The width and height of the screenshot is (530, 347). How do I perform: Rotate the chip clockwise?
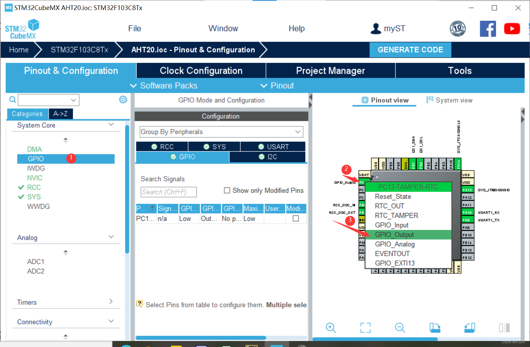coord(435,328)
